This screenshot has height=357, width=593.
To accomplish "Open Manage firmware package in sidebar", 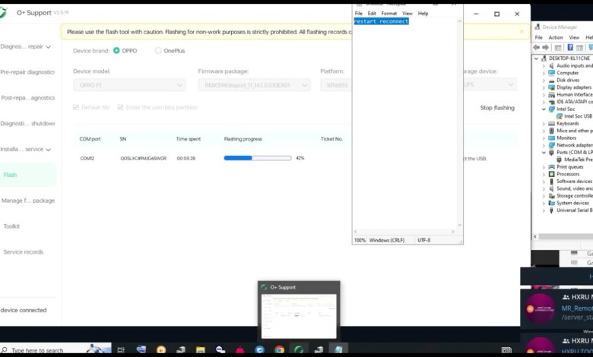I will (x=27, y=201).
